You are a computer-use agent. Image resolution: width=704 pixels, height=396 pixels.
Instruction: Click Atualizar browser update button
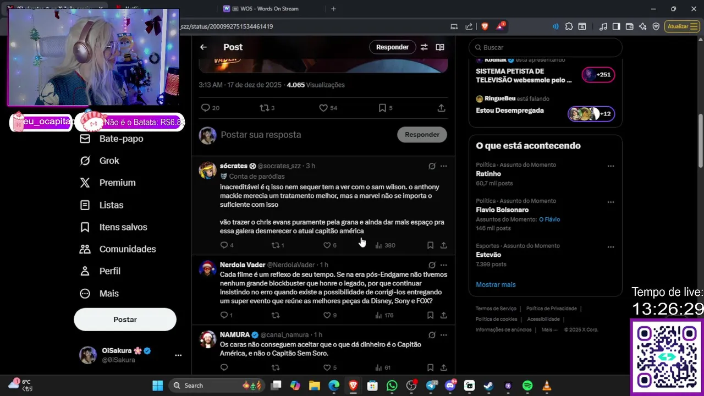tap(681, 26)
